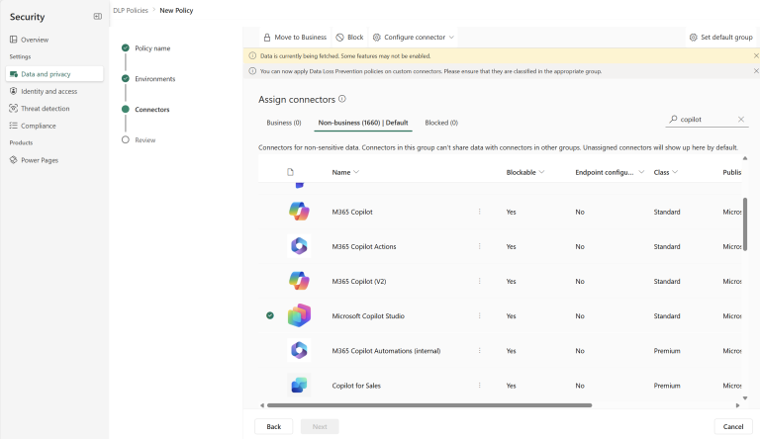Click the Assign connectors info icon

pyautogui.click(x=342, y=99)
